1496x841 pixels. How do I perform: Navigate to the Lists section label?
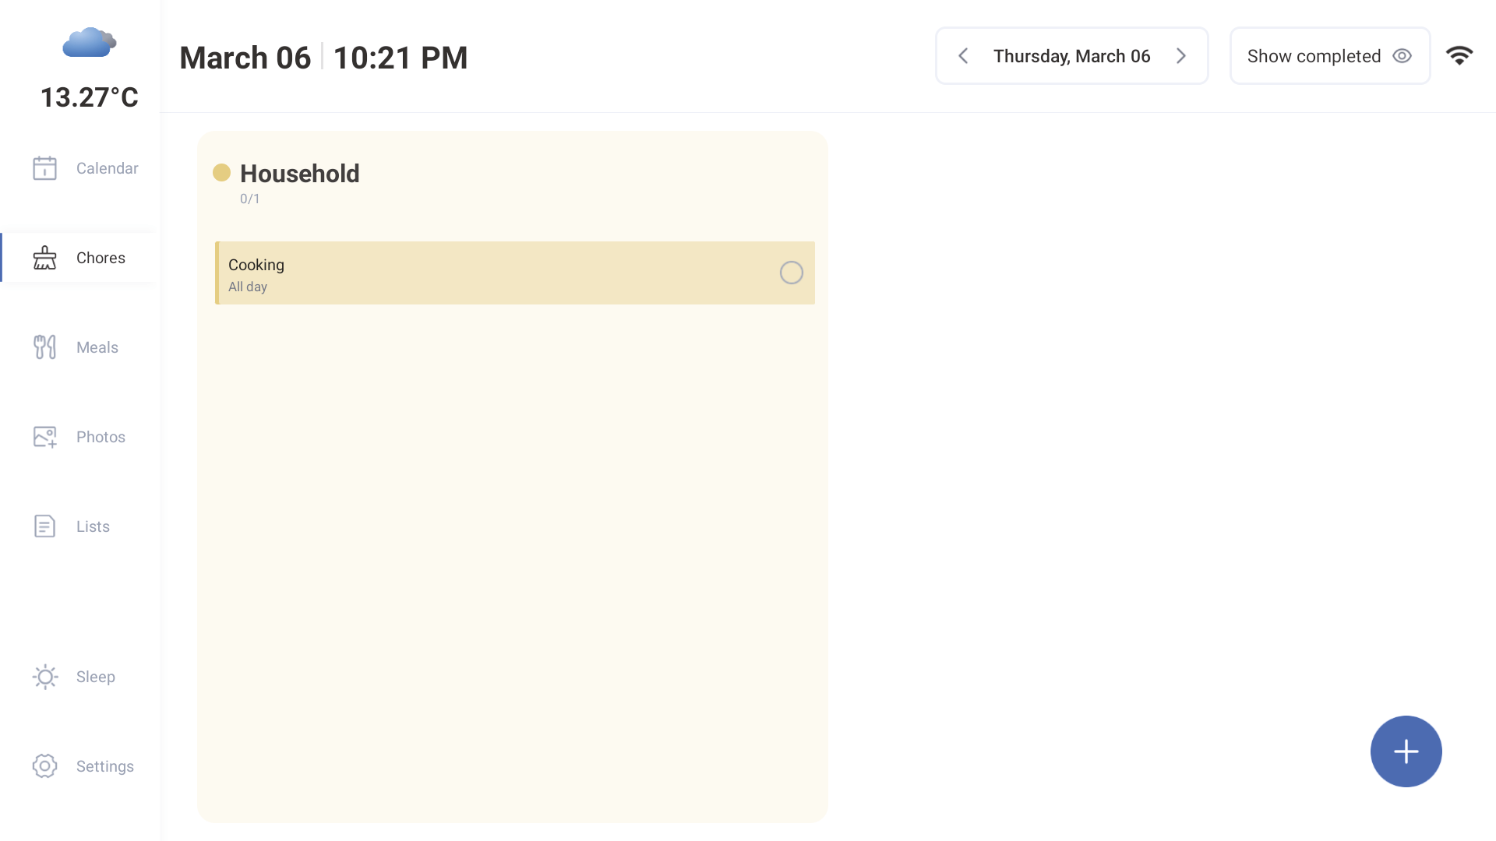[93, 526]
